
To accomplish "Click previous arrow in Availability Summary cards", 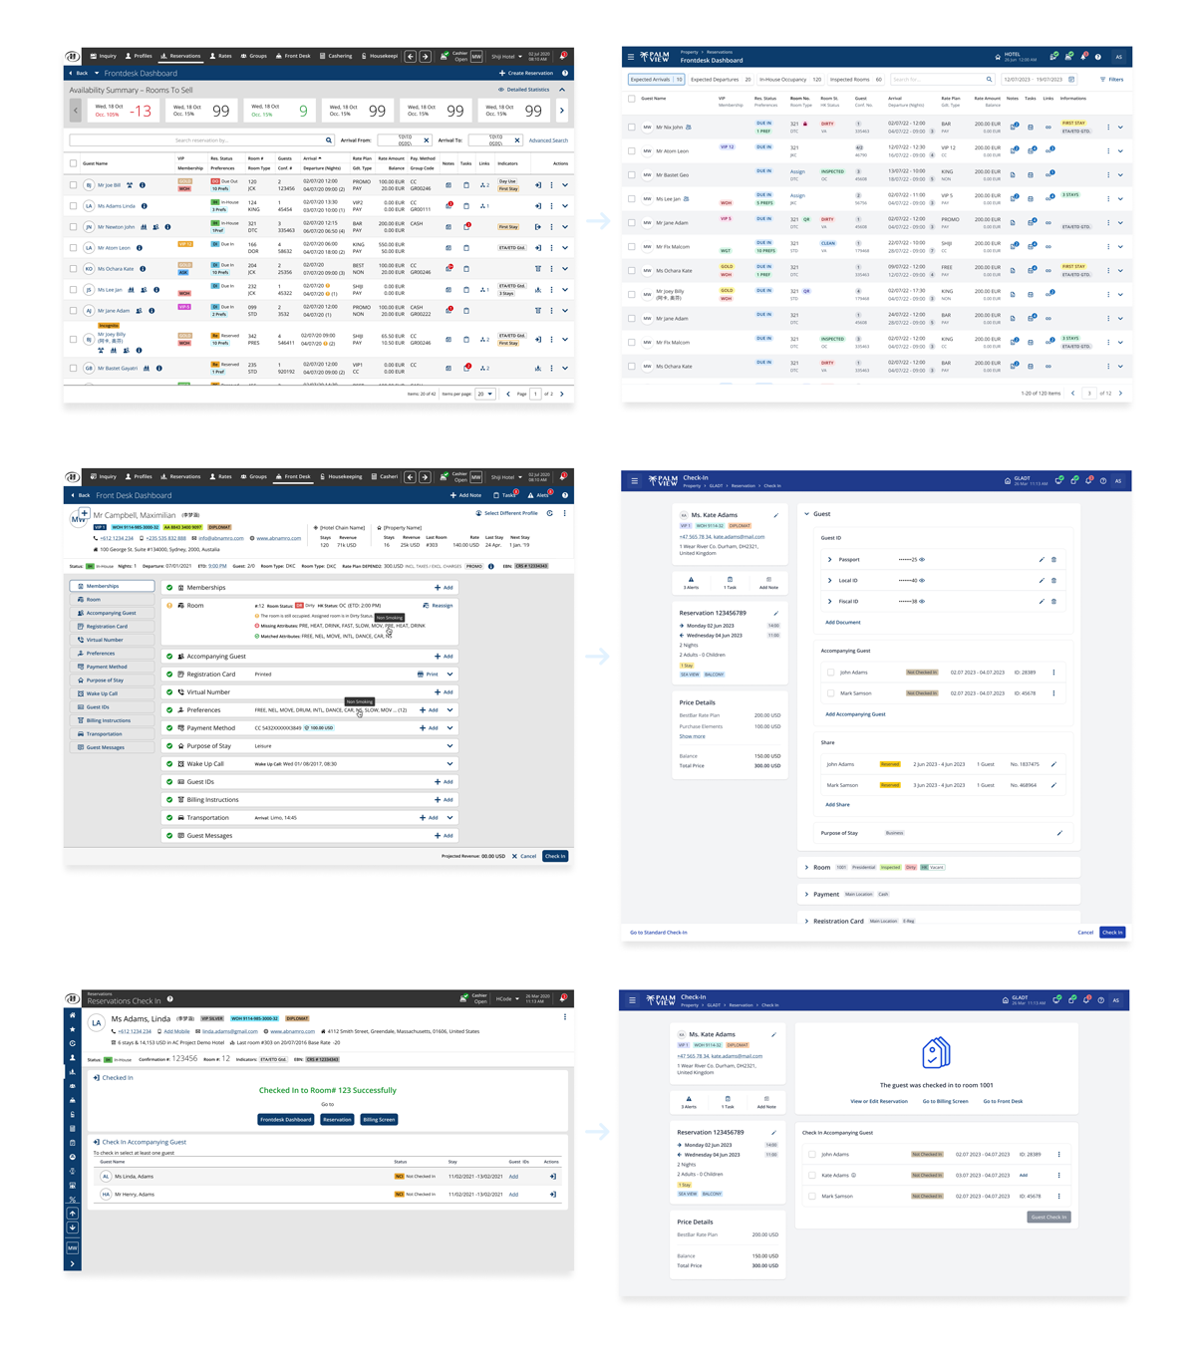I will tap(76, 111).
